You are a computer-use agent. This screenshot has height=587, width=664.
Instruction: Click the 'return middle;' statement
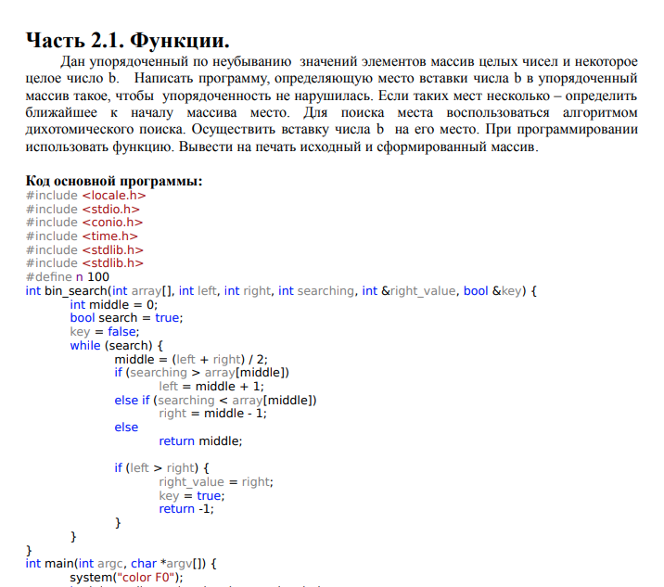200,441
